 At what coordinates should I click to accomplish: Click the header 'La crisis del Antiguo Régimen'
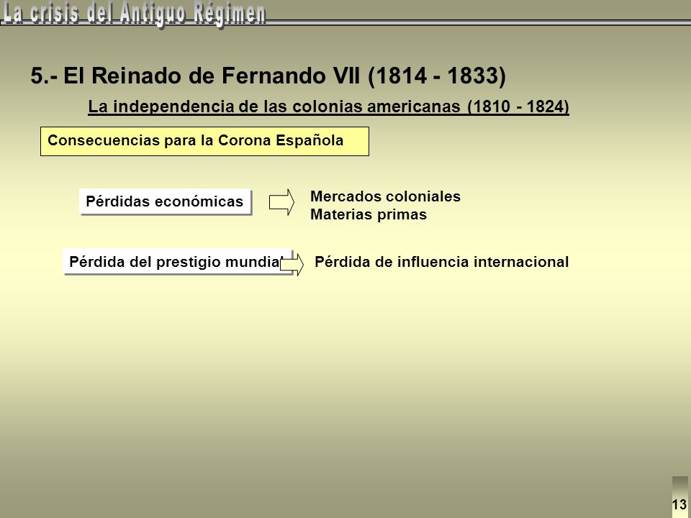coord(134,13)
